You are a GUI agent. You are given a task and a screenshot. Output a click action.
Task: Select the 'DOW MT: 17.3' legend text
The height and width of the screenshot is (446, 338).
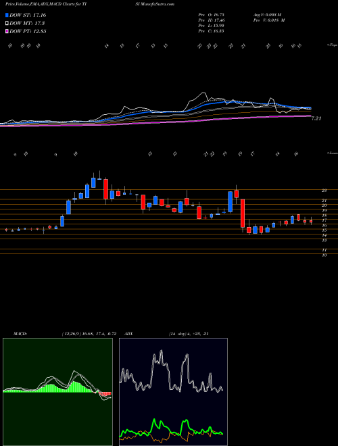[x=27, y=24]
